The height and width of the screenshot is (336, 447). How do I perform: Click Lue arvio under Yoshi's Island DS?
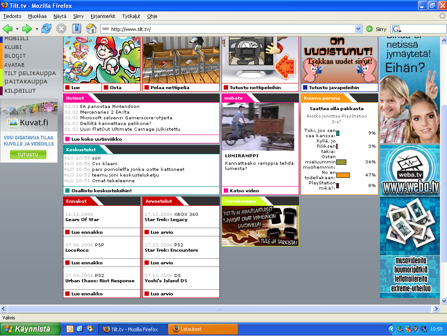tap(162, 294)
